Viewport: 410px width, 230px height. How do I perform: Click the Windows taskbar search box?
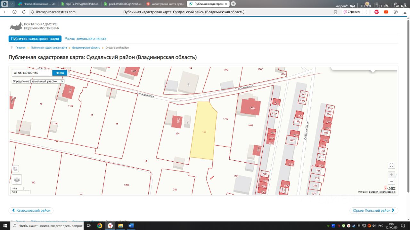coord(47,226)
